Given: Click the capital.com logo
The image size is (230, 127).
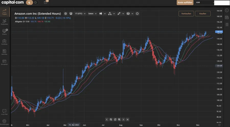Looking at the screenshot, I should (13, 2).
